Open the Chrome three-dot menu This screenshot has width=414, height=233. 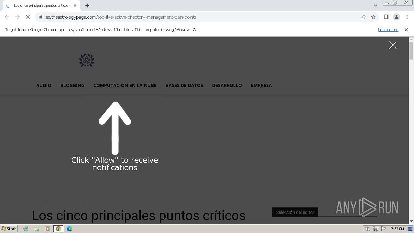coord(407,17)
